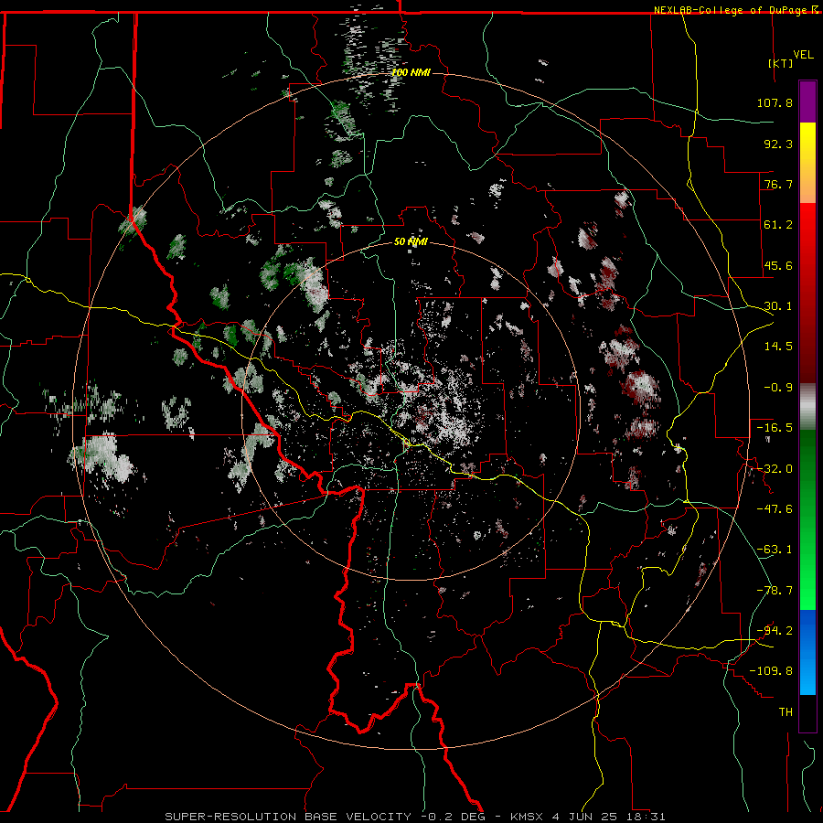The image size is (823, 823).
Task: Pick the gray near-zero color bar segment
Action: 807,407
